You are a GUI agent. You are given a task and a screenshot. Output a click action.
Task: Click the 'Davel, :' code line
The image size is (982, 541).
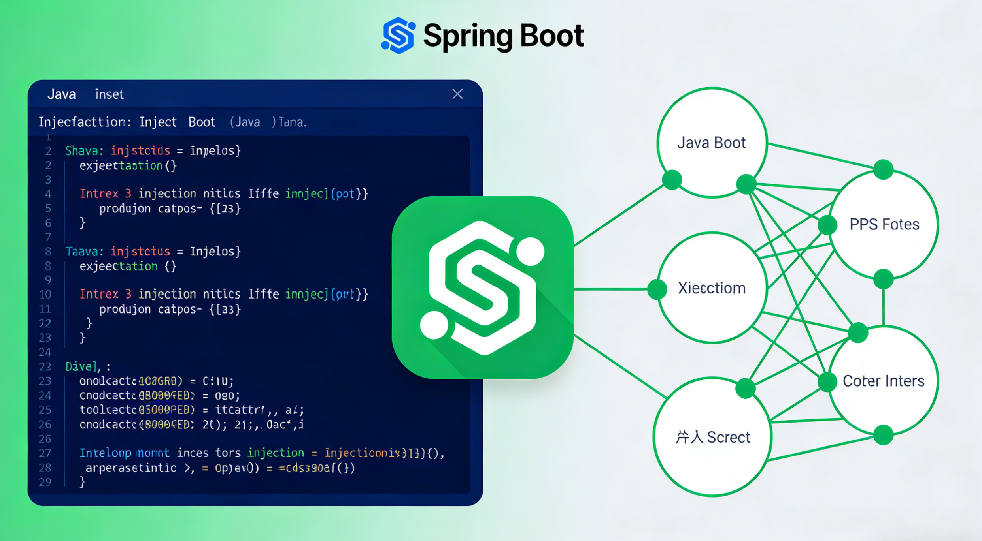point(88,367)
